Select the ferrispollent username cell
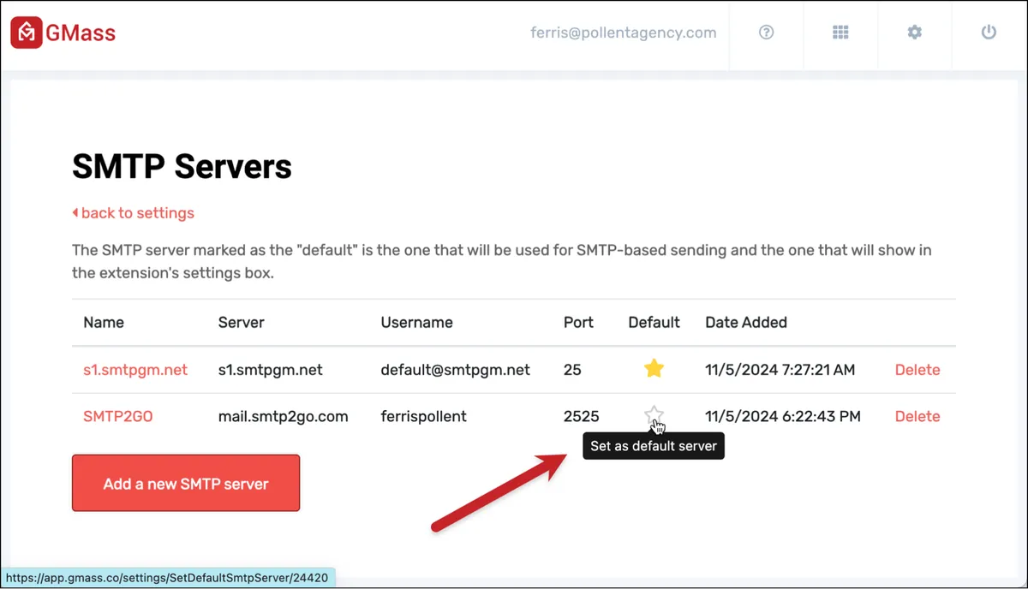The height and width of the screenshot is (589, 1028). point(424,416)
